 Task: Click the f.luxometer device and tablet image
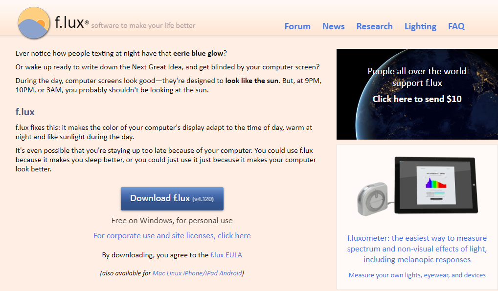(417, 186)
